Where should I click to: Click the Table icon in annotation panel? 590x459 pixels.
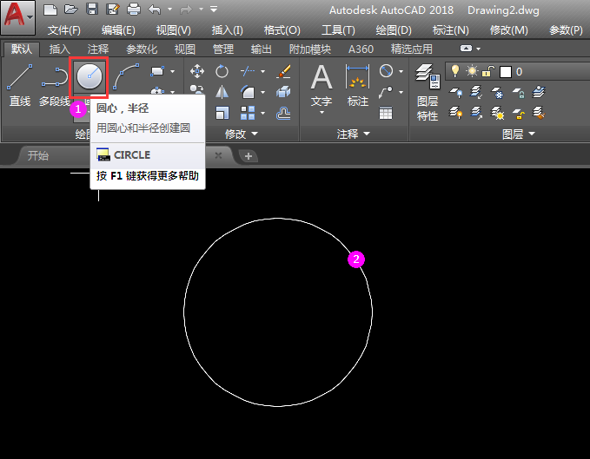pyautogui.click(x=386, y=112)
